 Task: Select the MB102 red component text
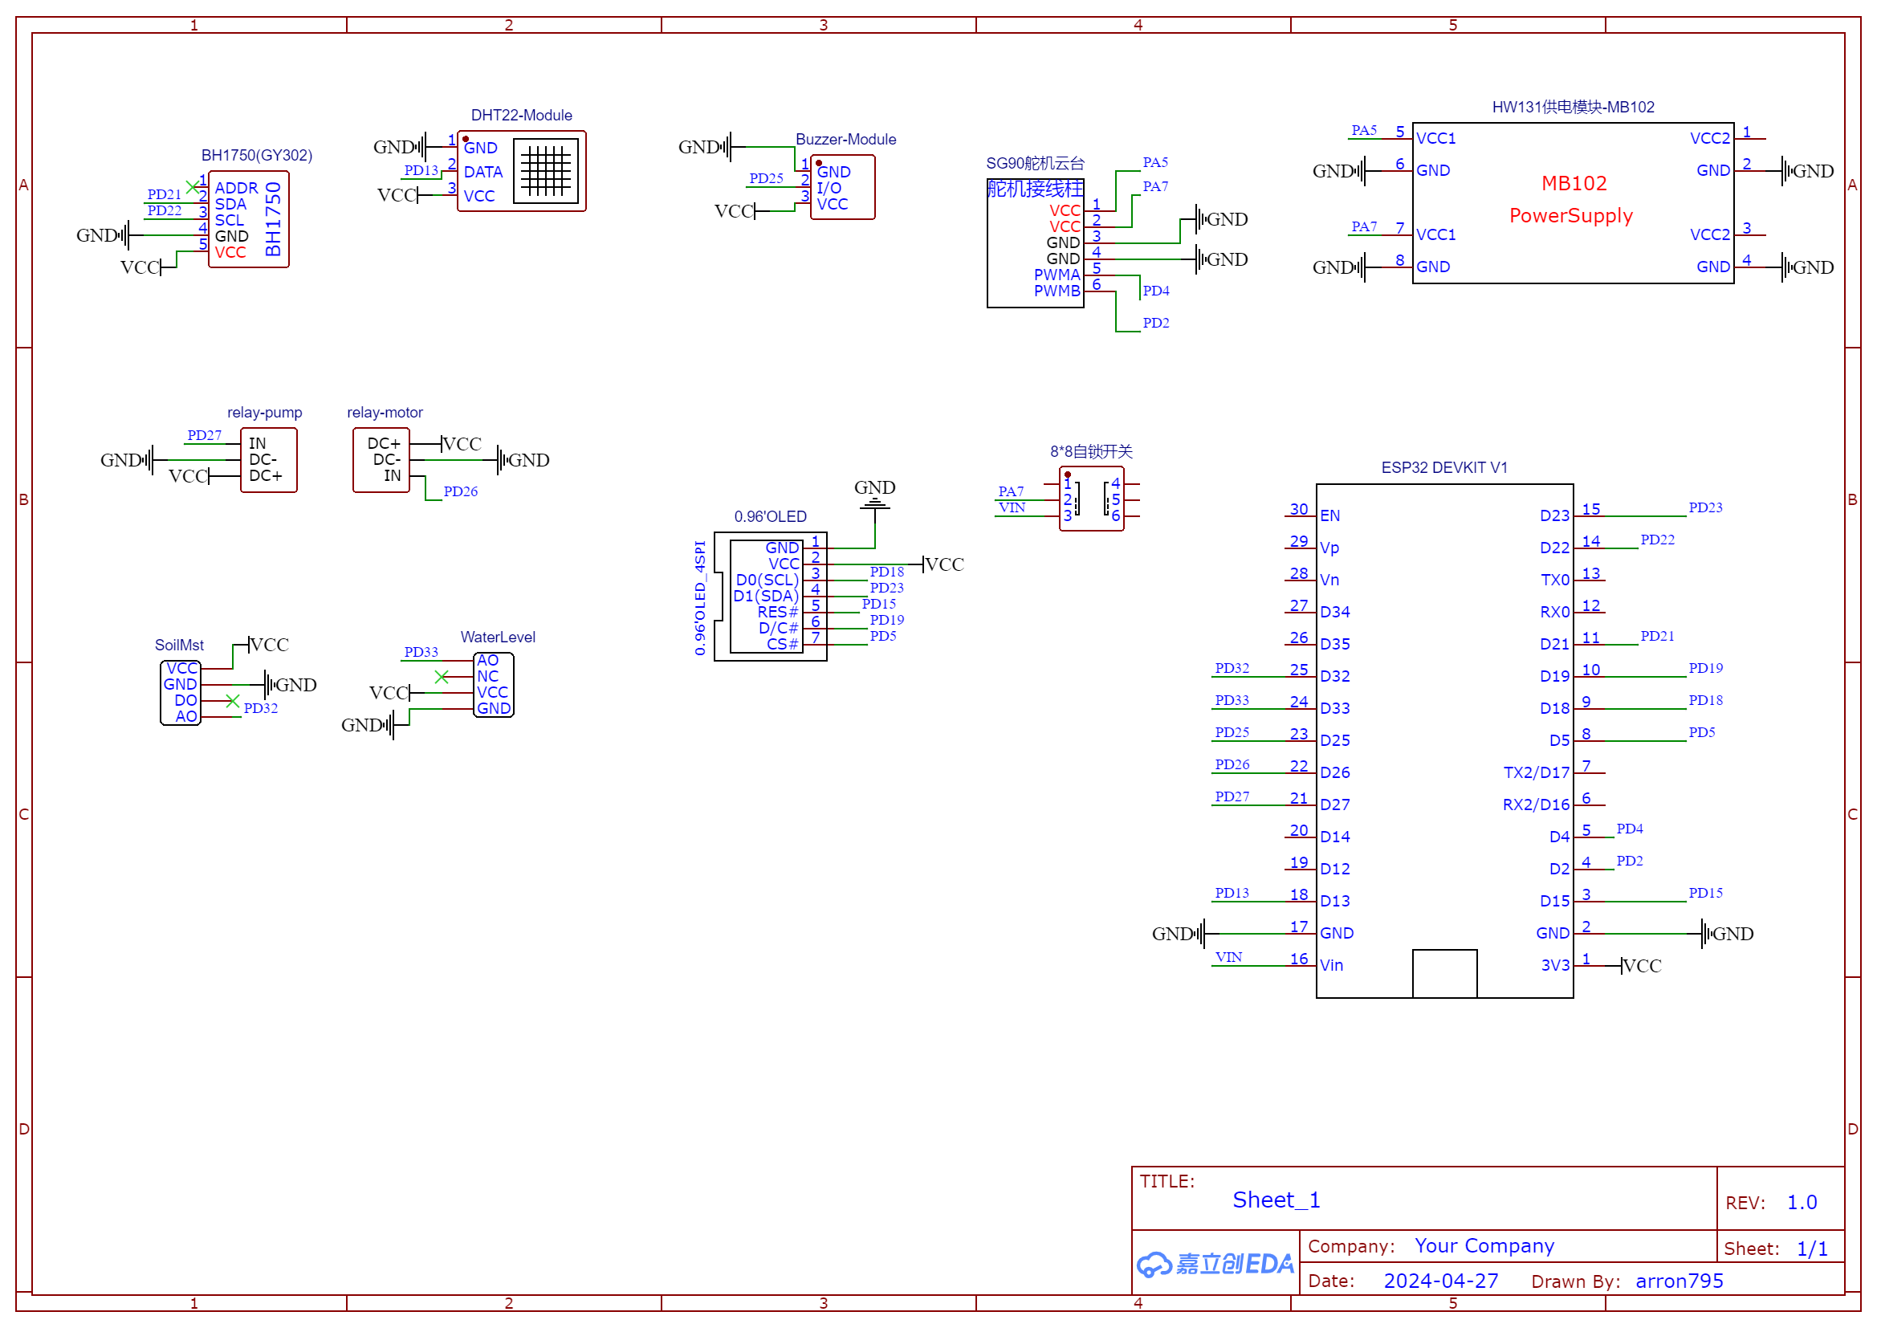click(x=1574, y=183)
